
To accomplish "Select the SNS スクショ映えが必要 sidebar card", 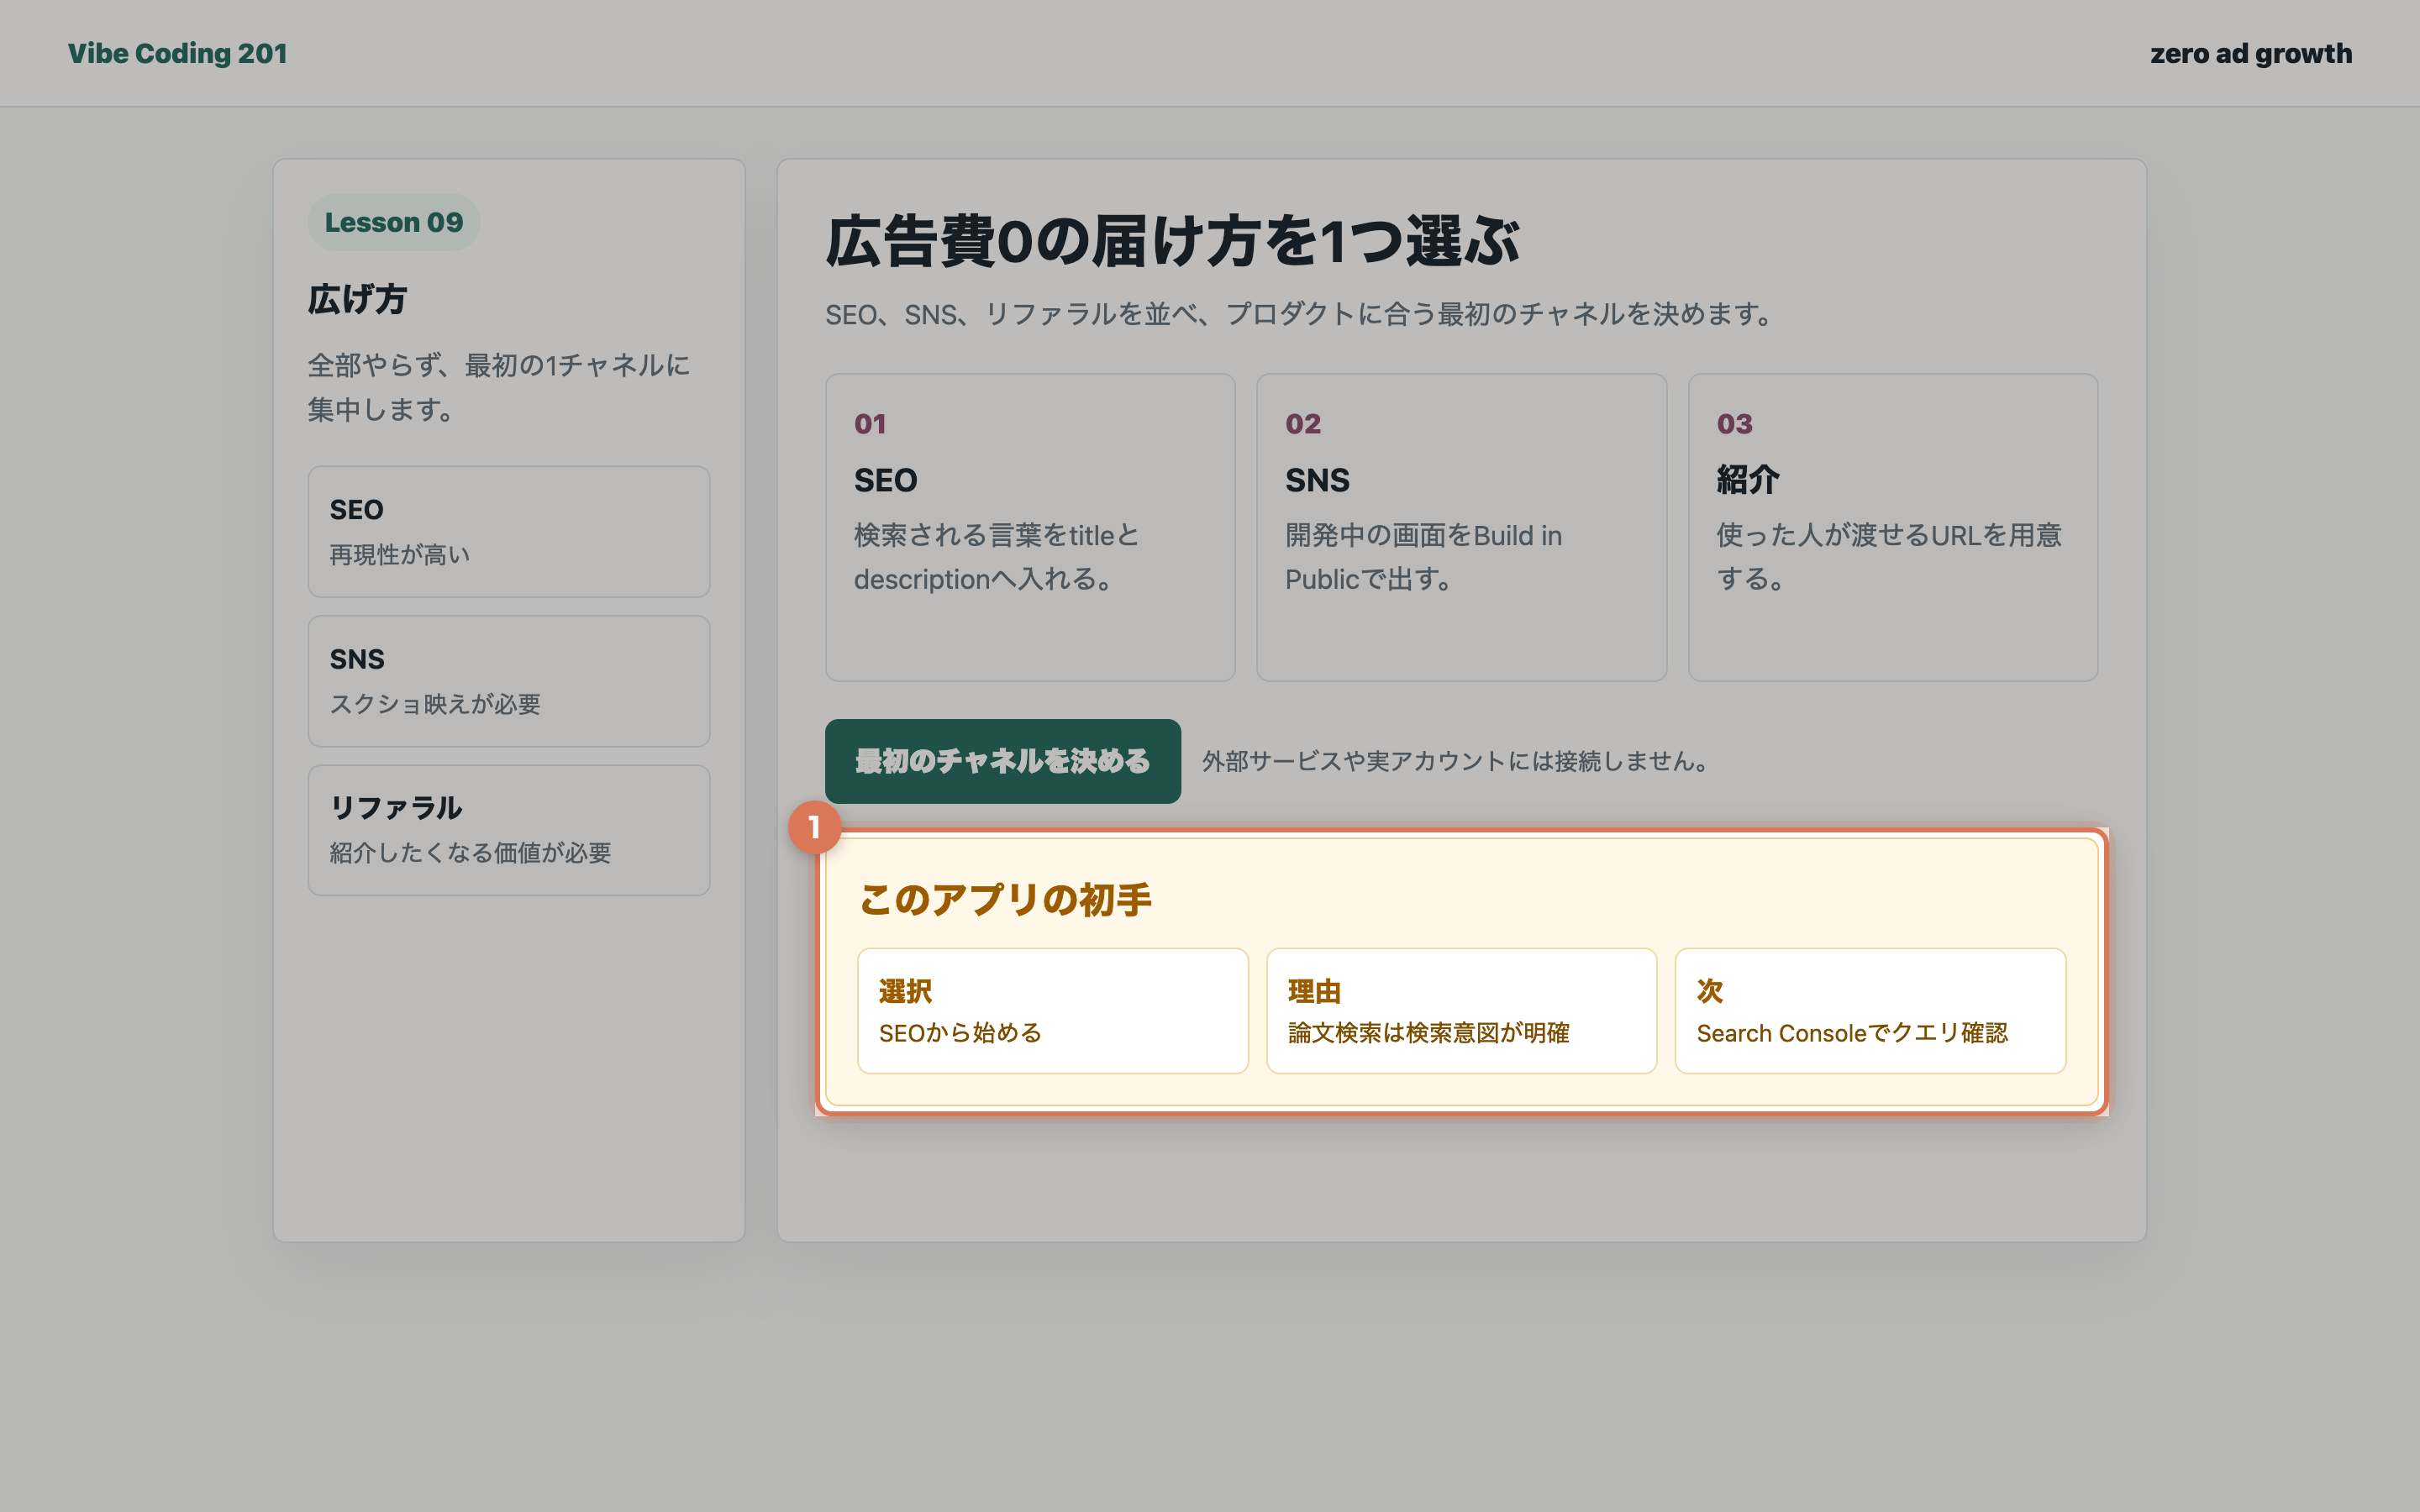I will [509, 681].
